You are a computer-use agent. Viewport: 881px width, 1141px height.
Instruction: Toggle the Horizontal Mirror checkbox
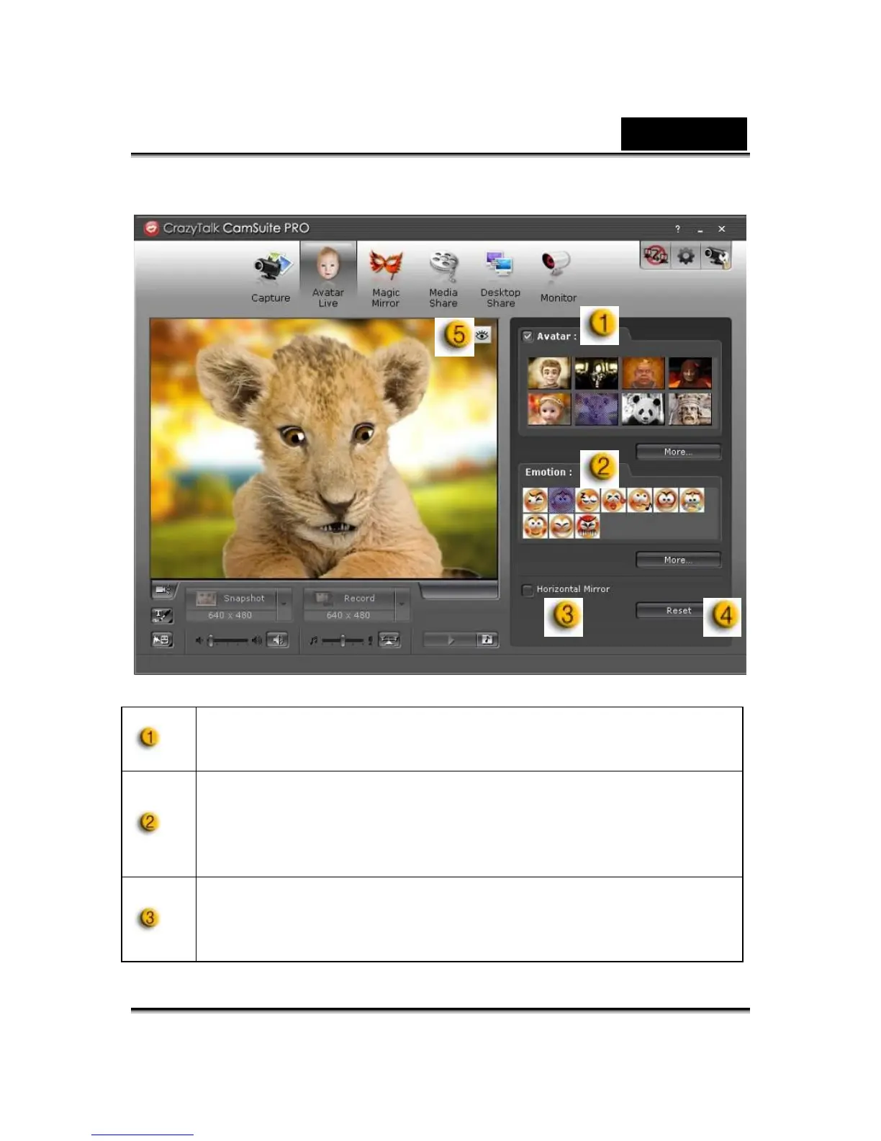528,590
